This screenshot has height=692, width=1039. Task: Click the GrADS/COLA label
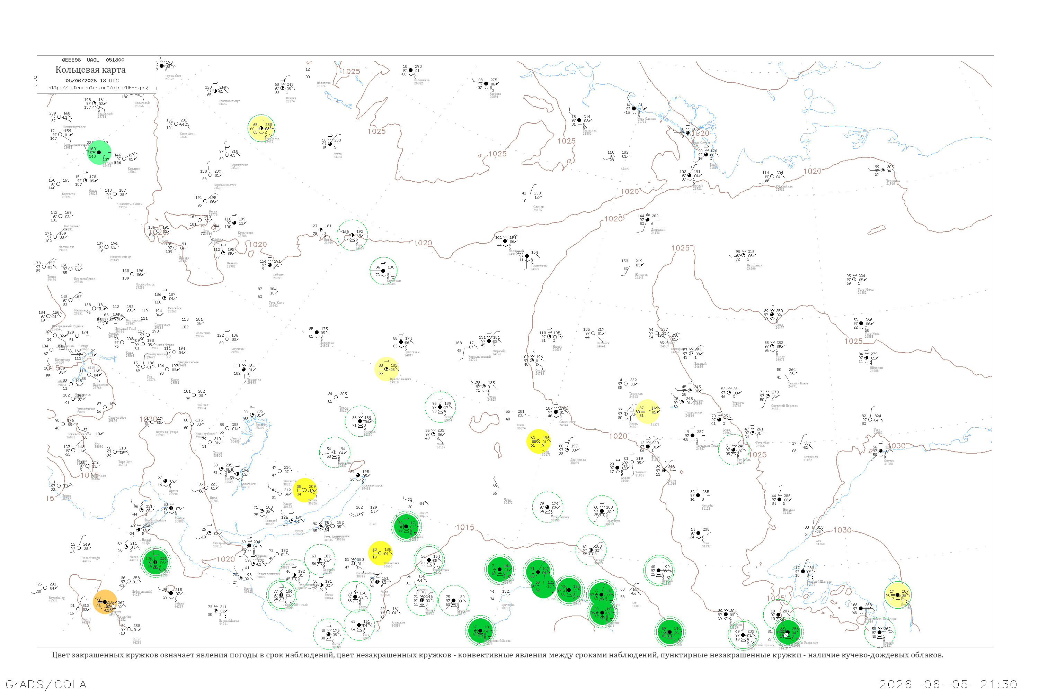[x=46, y=684]
